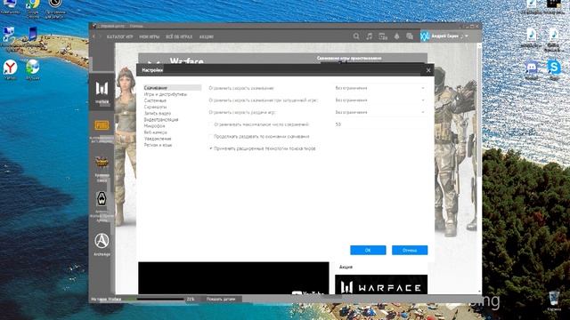
Task: Select the Скачивание settings category
Action: 172,88
